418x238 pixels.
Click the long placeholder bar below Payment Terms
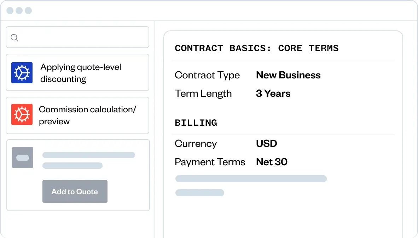251,179
